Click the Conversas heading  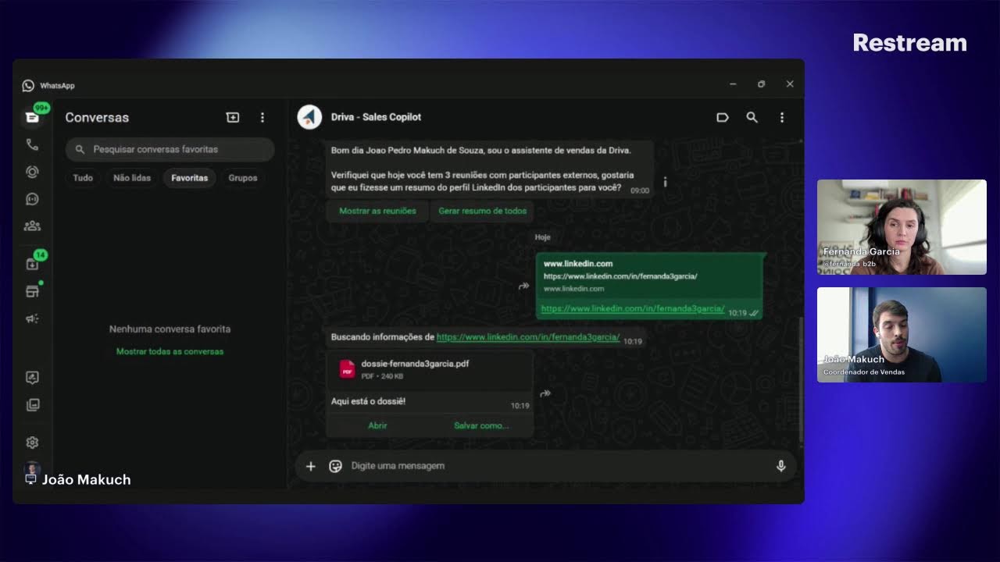(x=97, y=117)
